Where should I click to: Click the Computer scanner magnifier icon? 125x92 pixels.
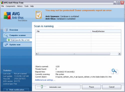[x=6, y=35]
